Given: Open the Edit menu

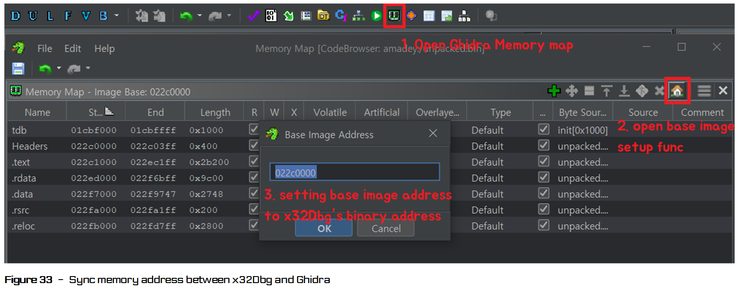Looking at the screenshot, I should tap(72, 48).
